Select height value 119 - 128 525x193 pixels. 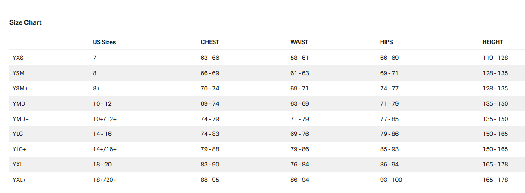click(495, 58)
